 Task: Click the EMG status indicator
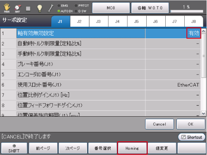pyautogui.click(x=63, y=6)
